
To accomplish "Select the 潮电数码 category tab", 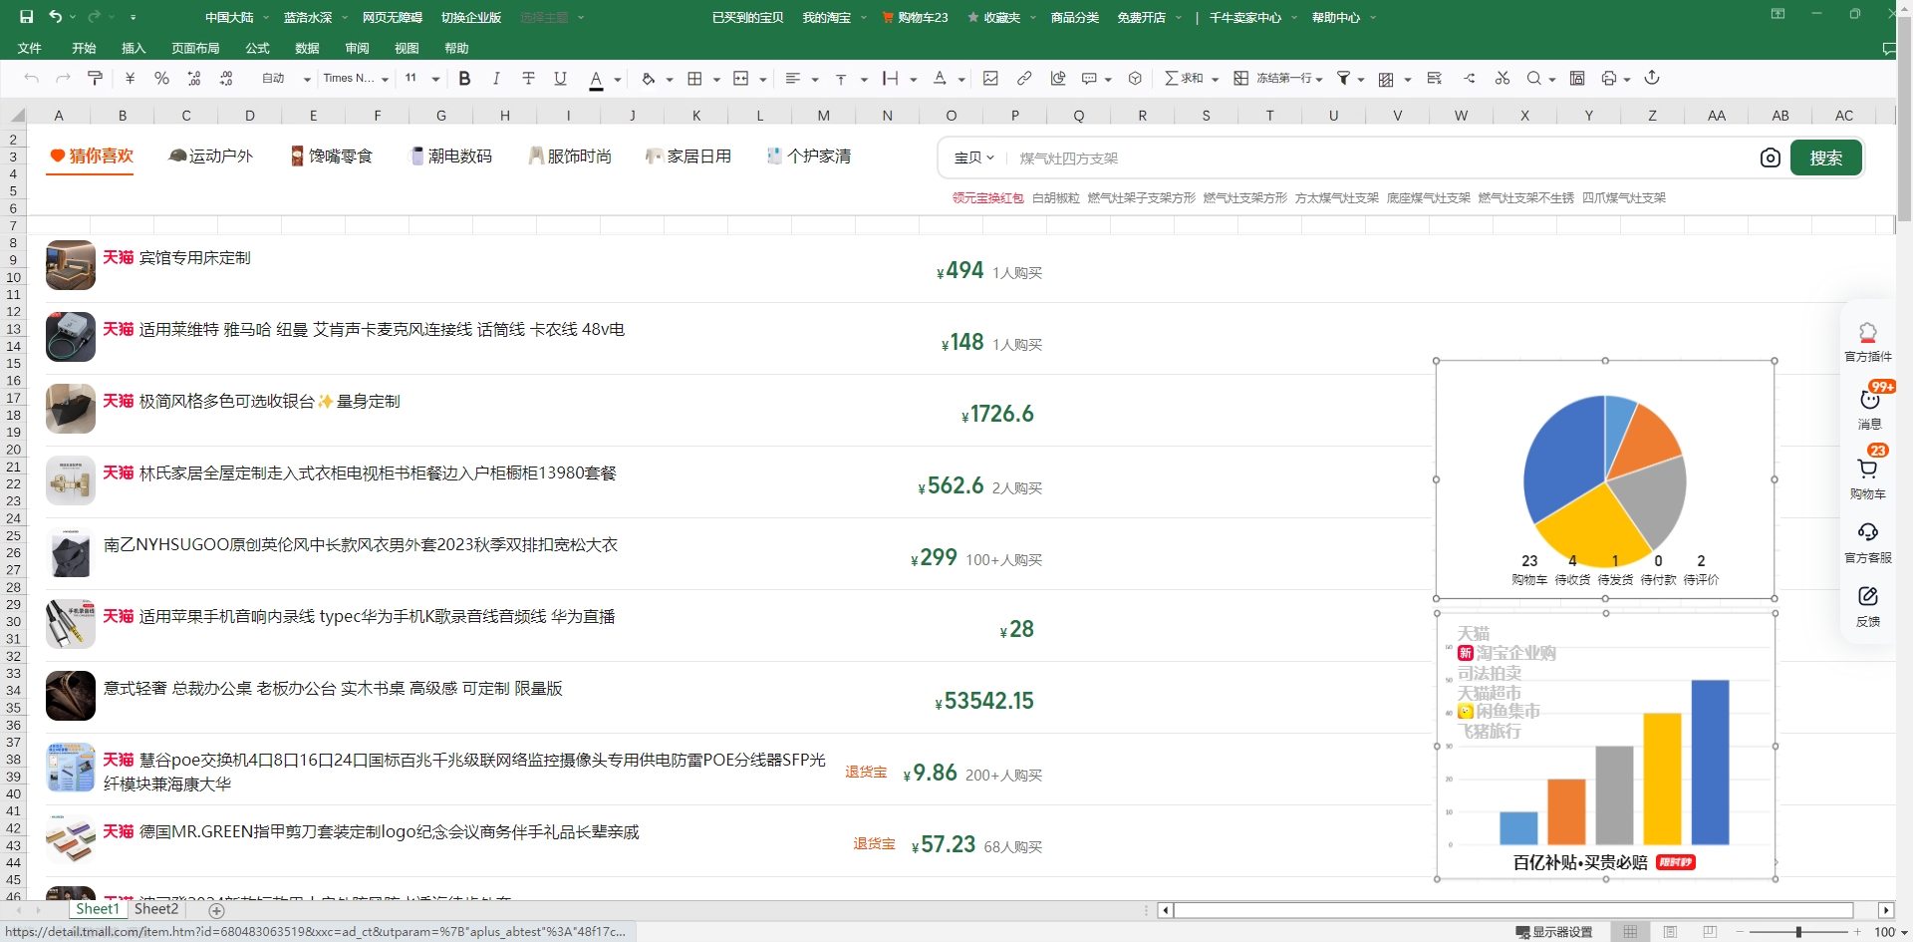I will tap(451, 156).
